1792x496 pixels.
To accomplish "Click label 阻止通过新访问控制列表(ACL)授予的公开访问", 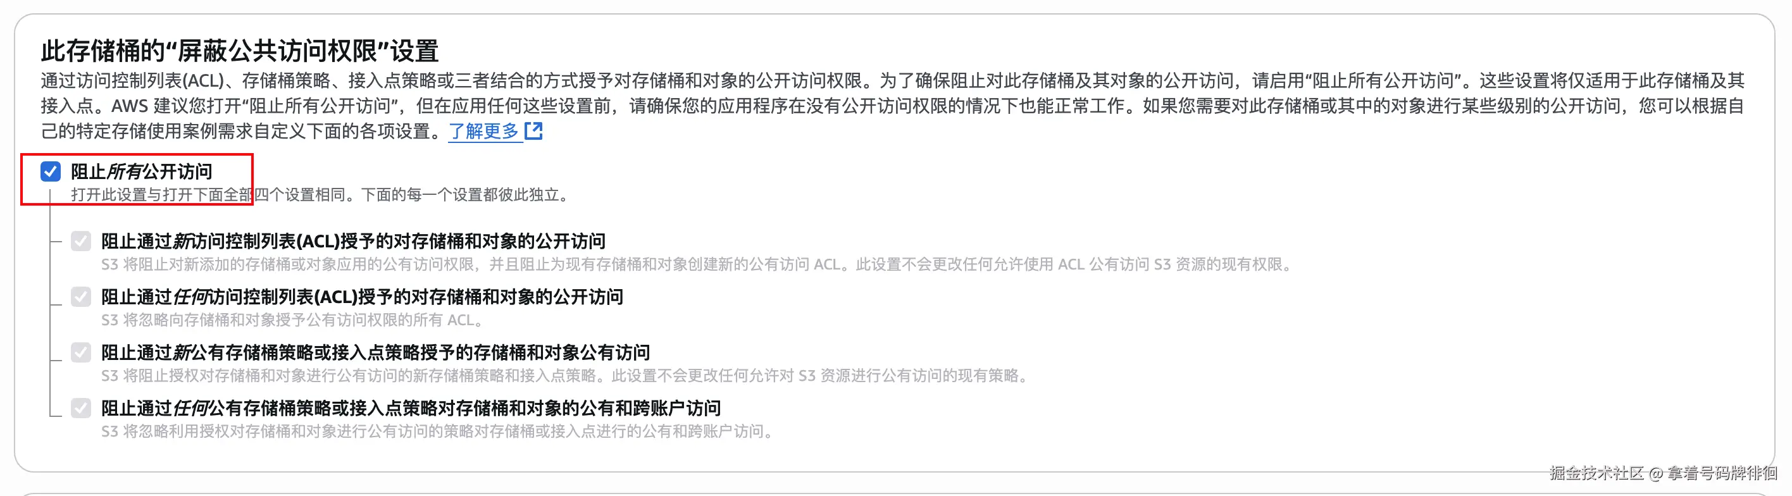I will pyautogui.click(x=353, y=242).
